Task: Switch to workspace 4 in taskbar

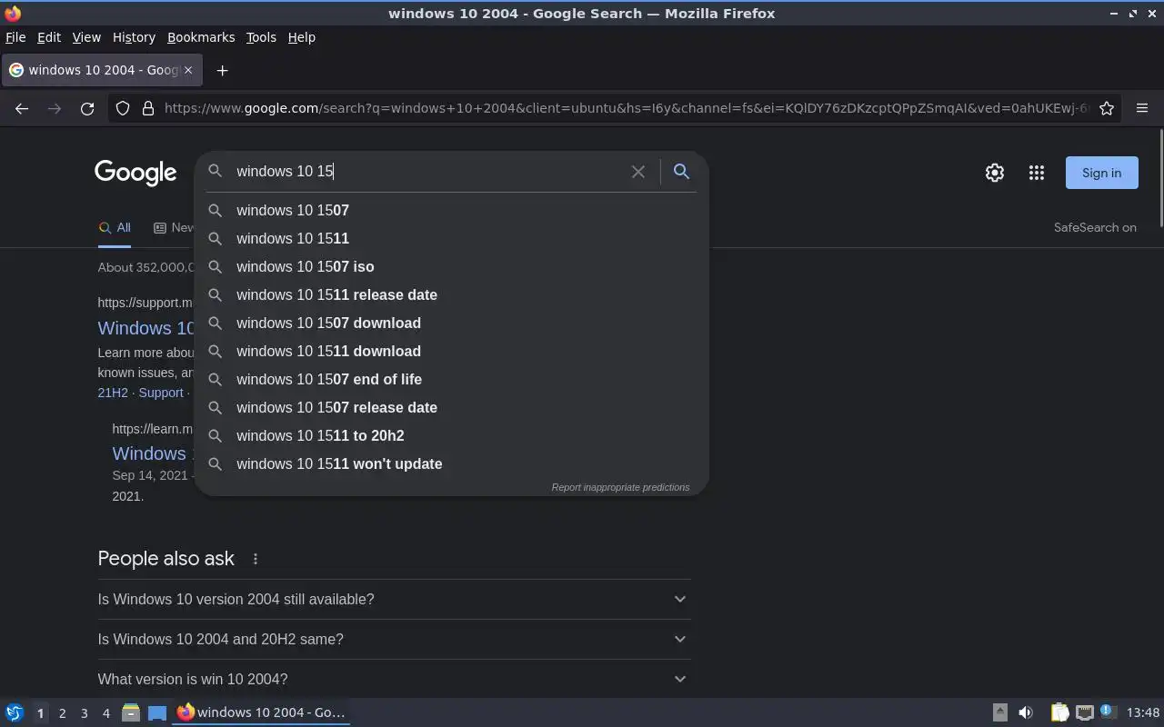Action: coord(106,713)
